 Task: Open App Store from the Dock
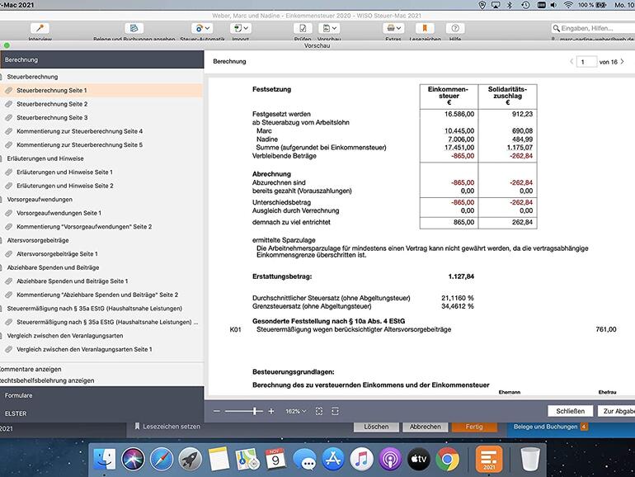pyautogui.click(x=333, y=459)
